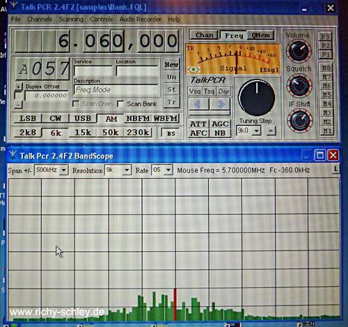
Task: Click the duplex offset plus button
Action: [19, 86]
